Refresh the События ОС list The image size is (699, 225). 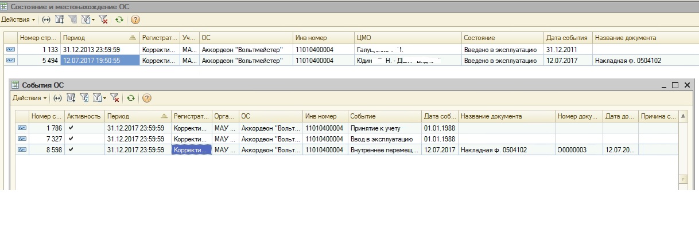[130, 98]
